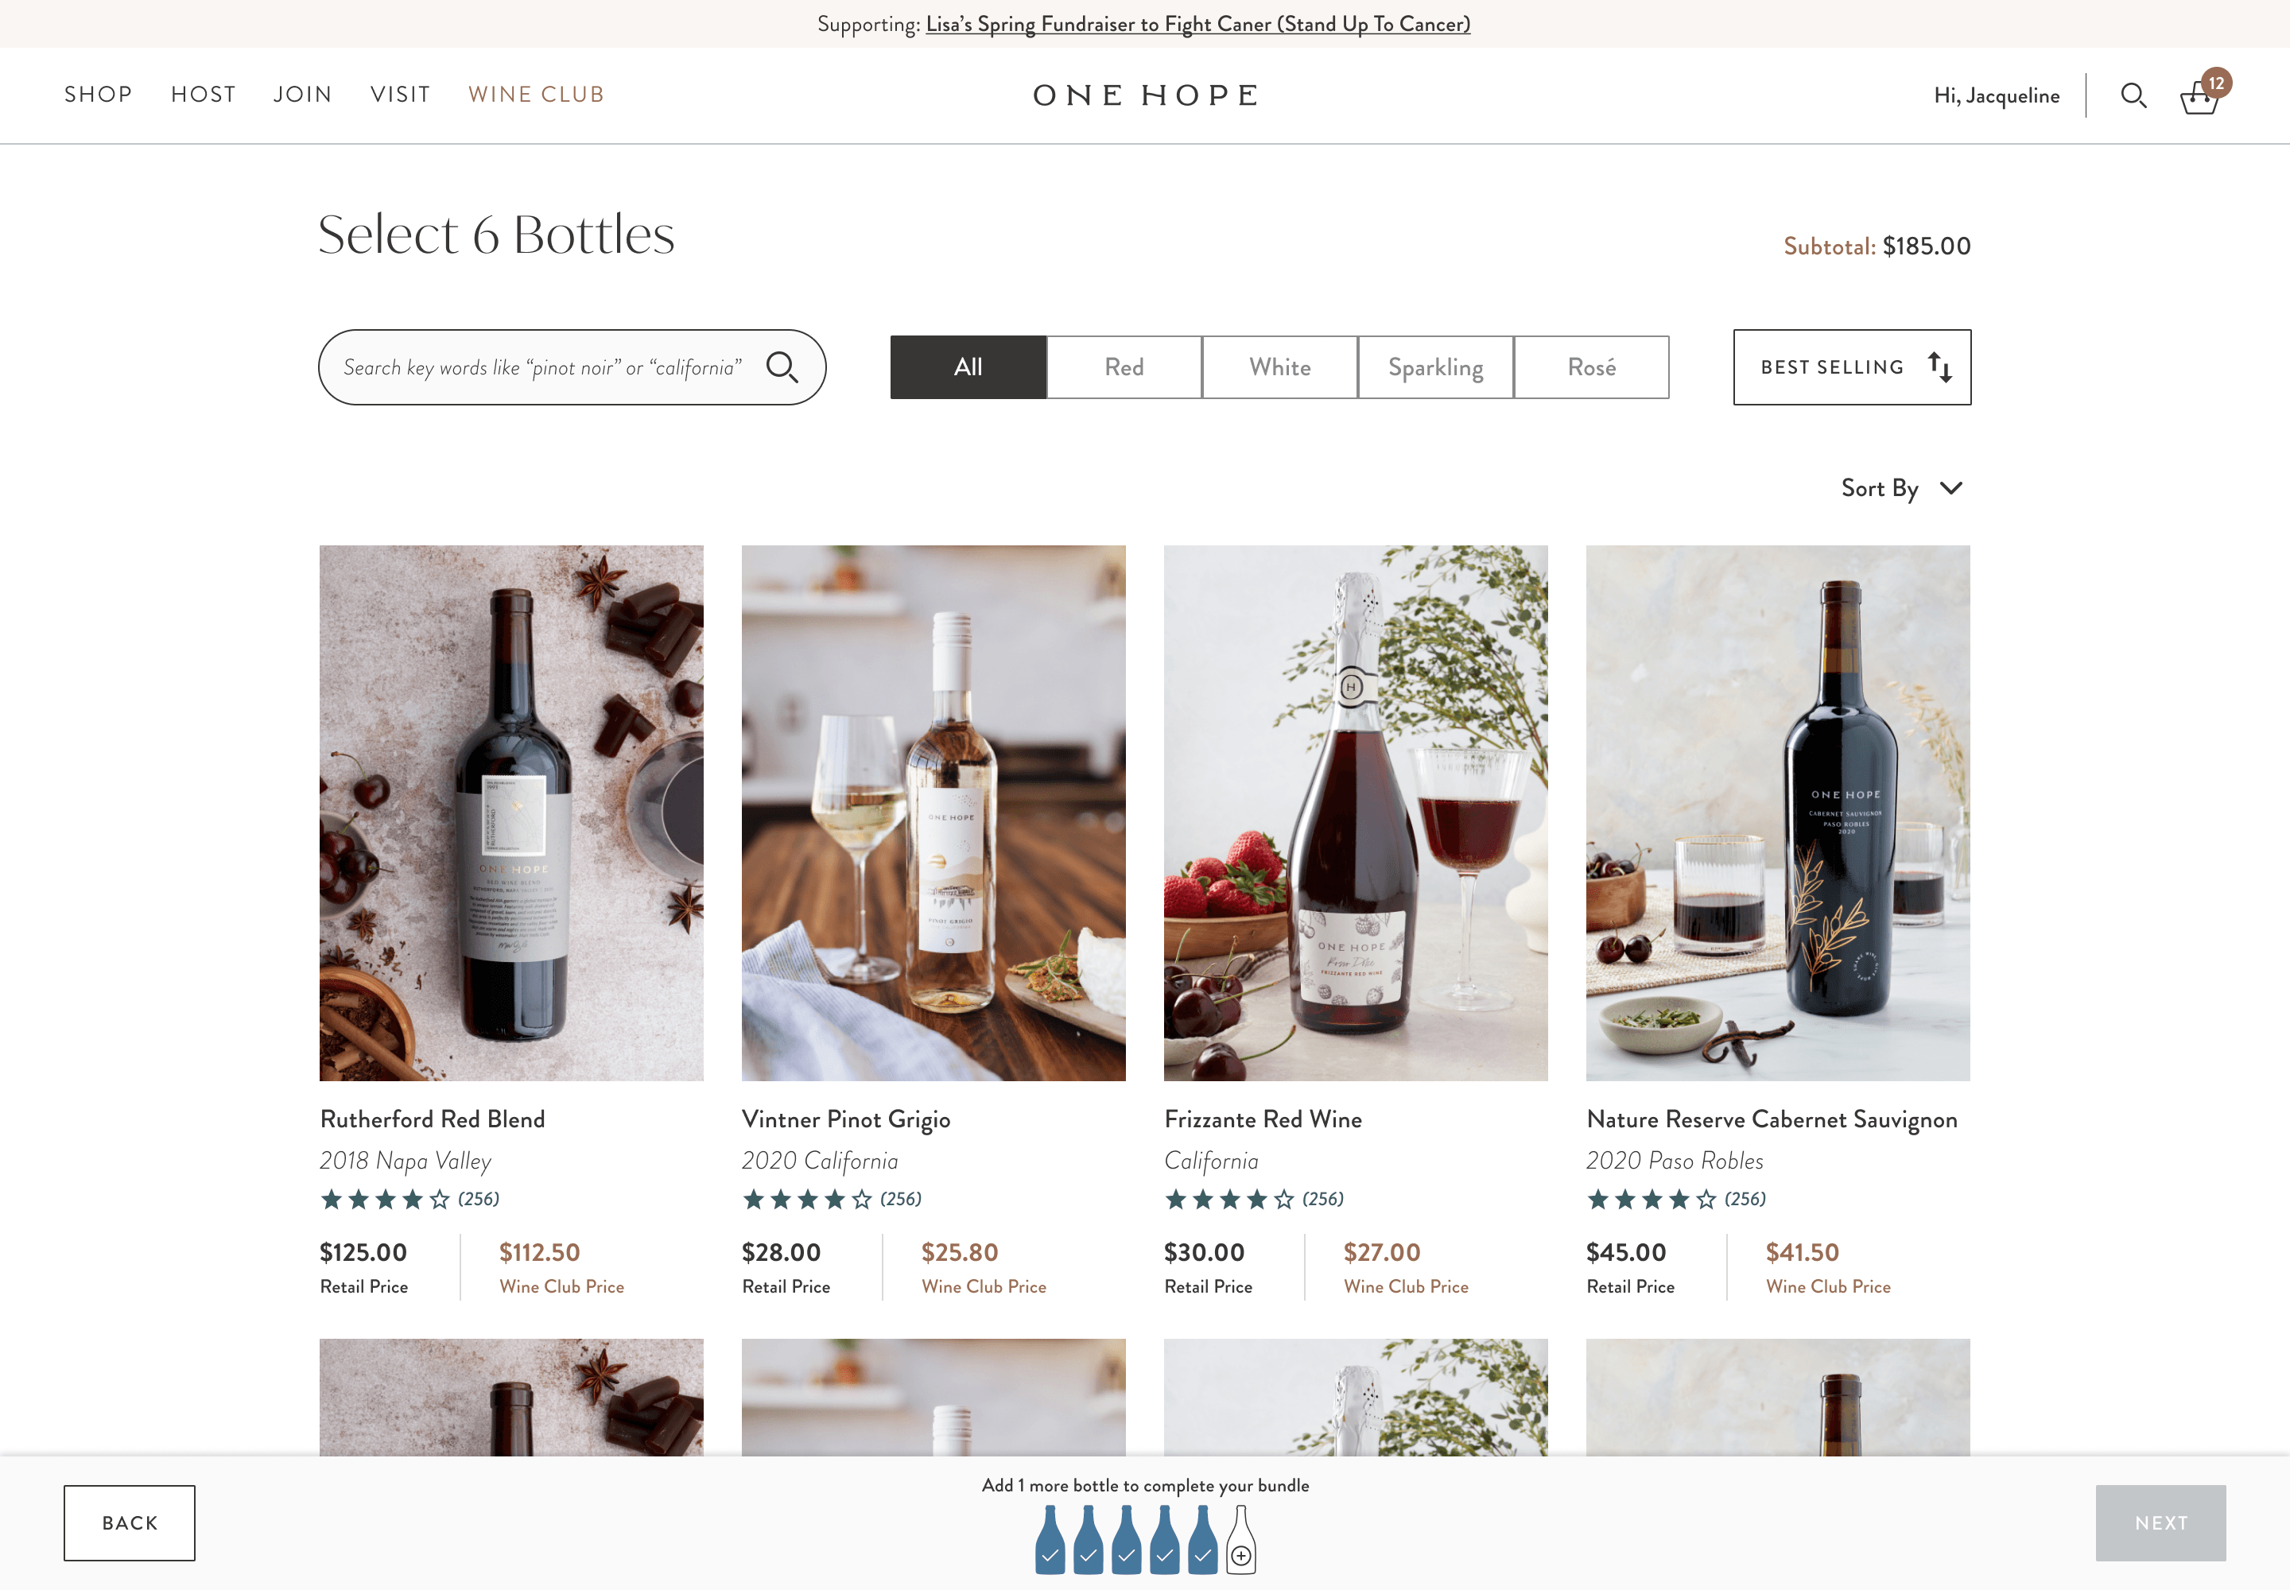Click the ONE HOPE logo
This screenshot has height=1590, width=2290.
click(1146, 95)
